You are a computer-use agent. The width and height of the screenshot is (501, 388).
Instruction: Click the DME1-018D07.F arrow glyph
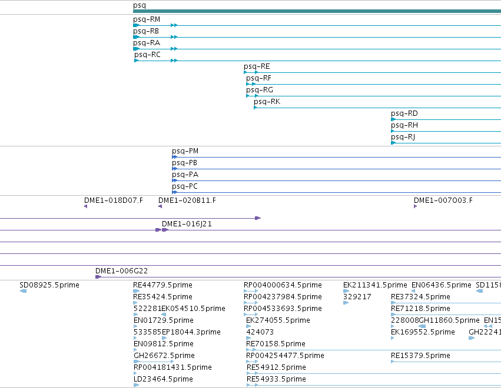pyautogui.click(x=85, y=206)
